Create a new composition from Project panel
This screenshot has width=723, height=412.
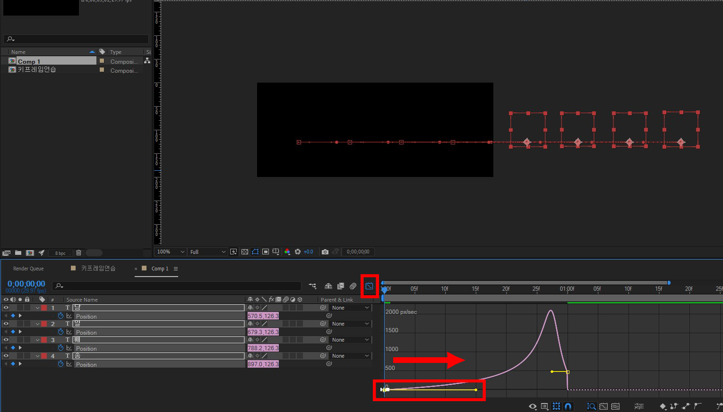click(x=30, y=253)
